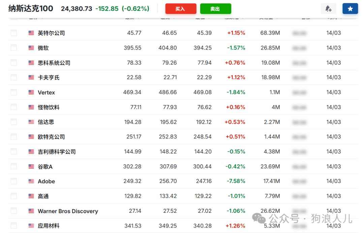Click the red 买入 buy button
Viewport: 364px width, 233px height.
(x=181, y=9)
